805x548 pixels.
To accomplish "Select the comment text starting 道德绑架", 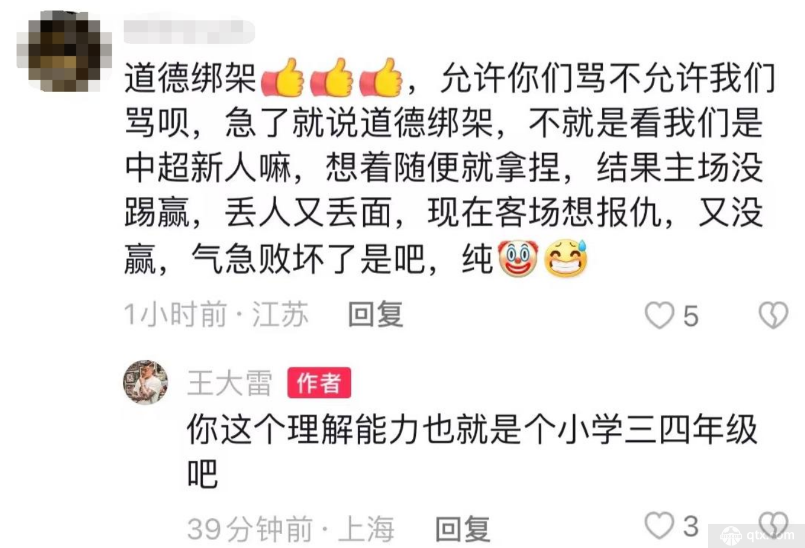I will tap(450, 167).
